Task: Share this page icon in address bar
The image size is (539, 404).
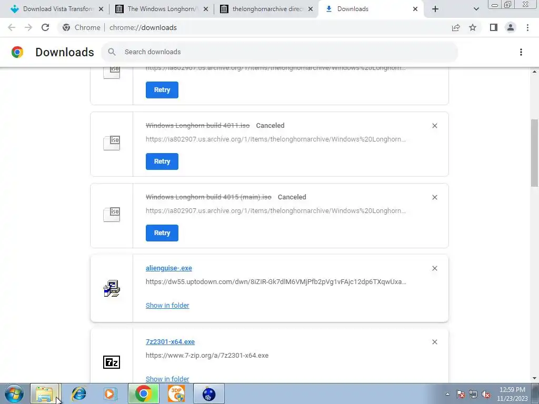Action: 456,27
